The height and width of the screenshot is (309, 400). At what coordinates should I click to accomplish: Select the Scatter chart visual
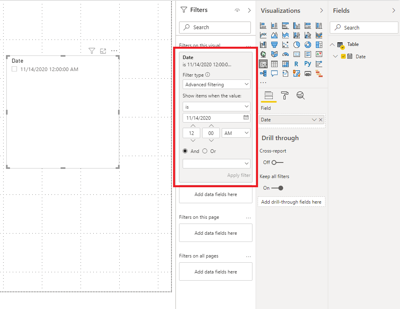tap(285, 45)
